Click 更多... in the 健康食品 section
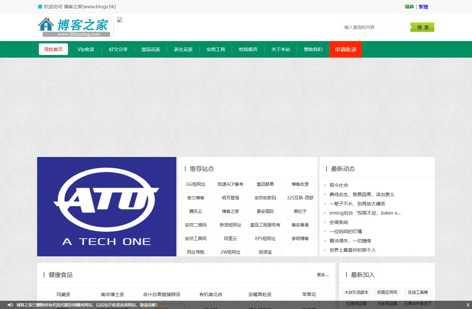472x309 pixels. (x=323, y=275)
